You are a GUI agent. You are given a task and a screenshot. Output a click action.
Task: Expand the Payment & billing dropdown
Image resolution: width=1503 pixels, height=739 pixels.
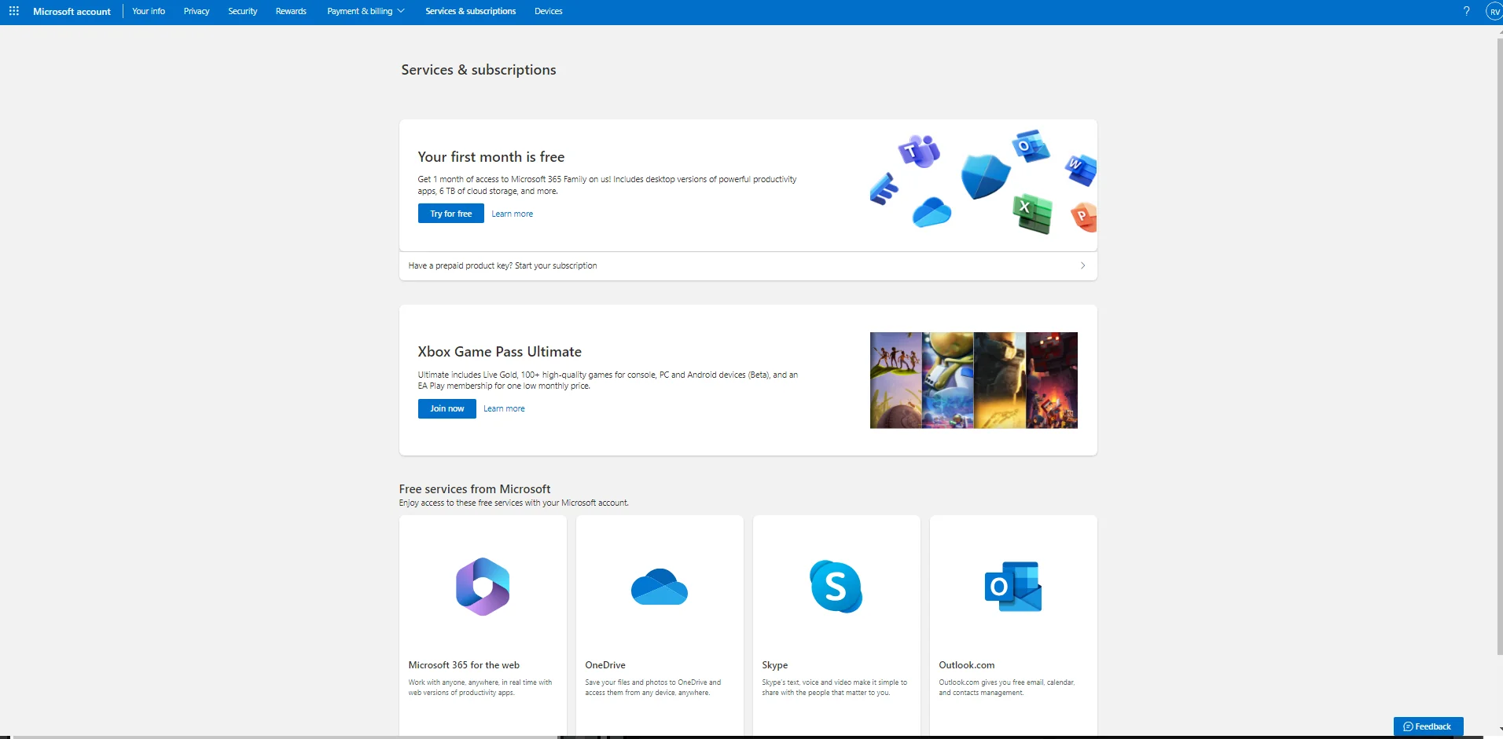366,11
